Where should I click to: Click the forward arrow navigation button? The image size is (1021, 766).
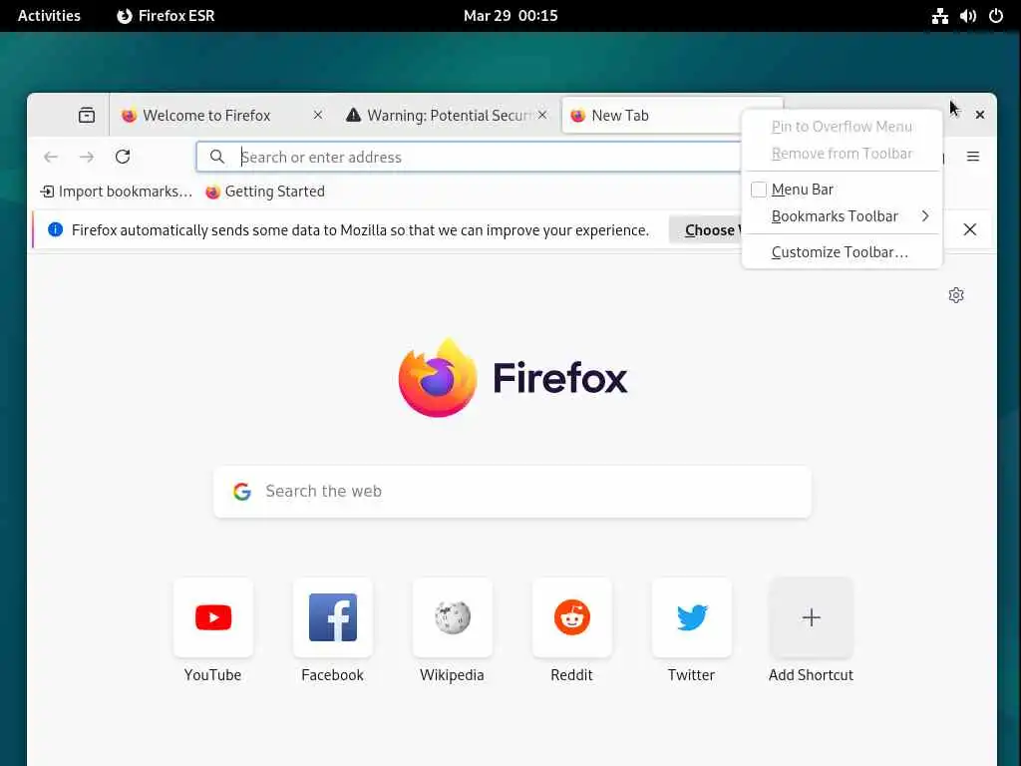pyautogui.click(x=87, y=157)
